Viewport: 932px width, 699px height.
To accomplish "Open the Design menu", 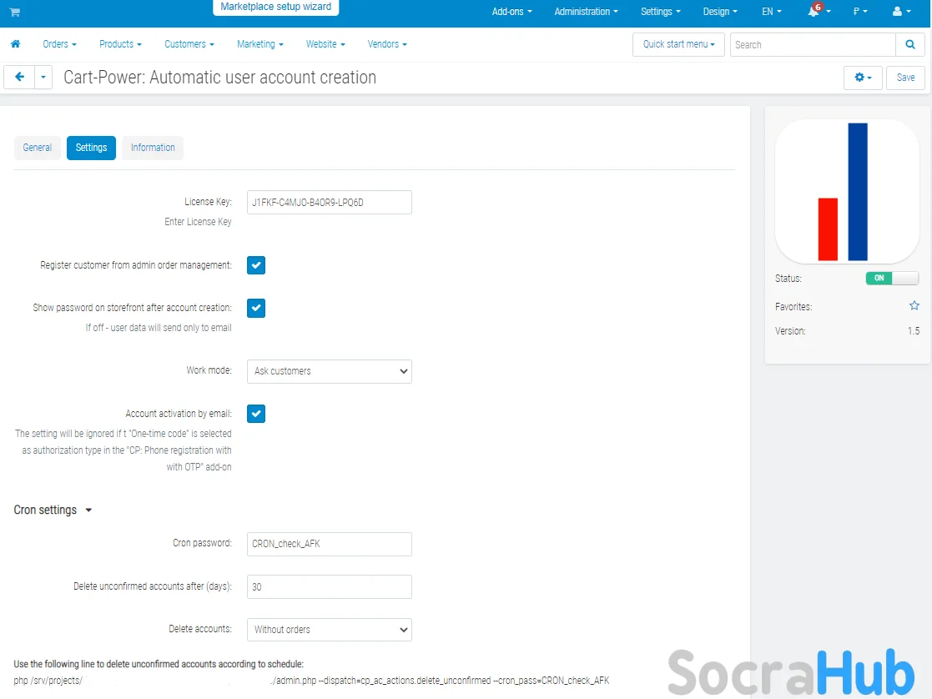I will [x=720, y=12].
